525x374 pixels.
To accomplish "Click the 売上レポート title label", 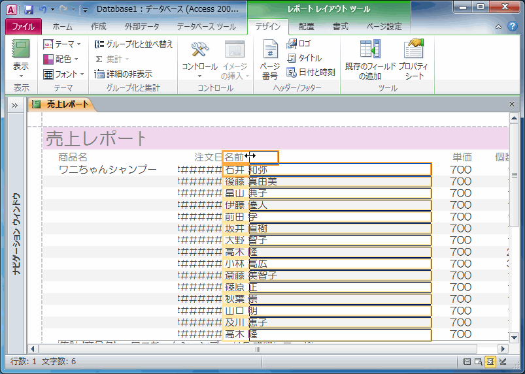I will point(96,138).
